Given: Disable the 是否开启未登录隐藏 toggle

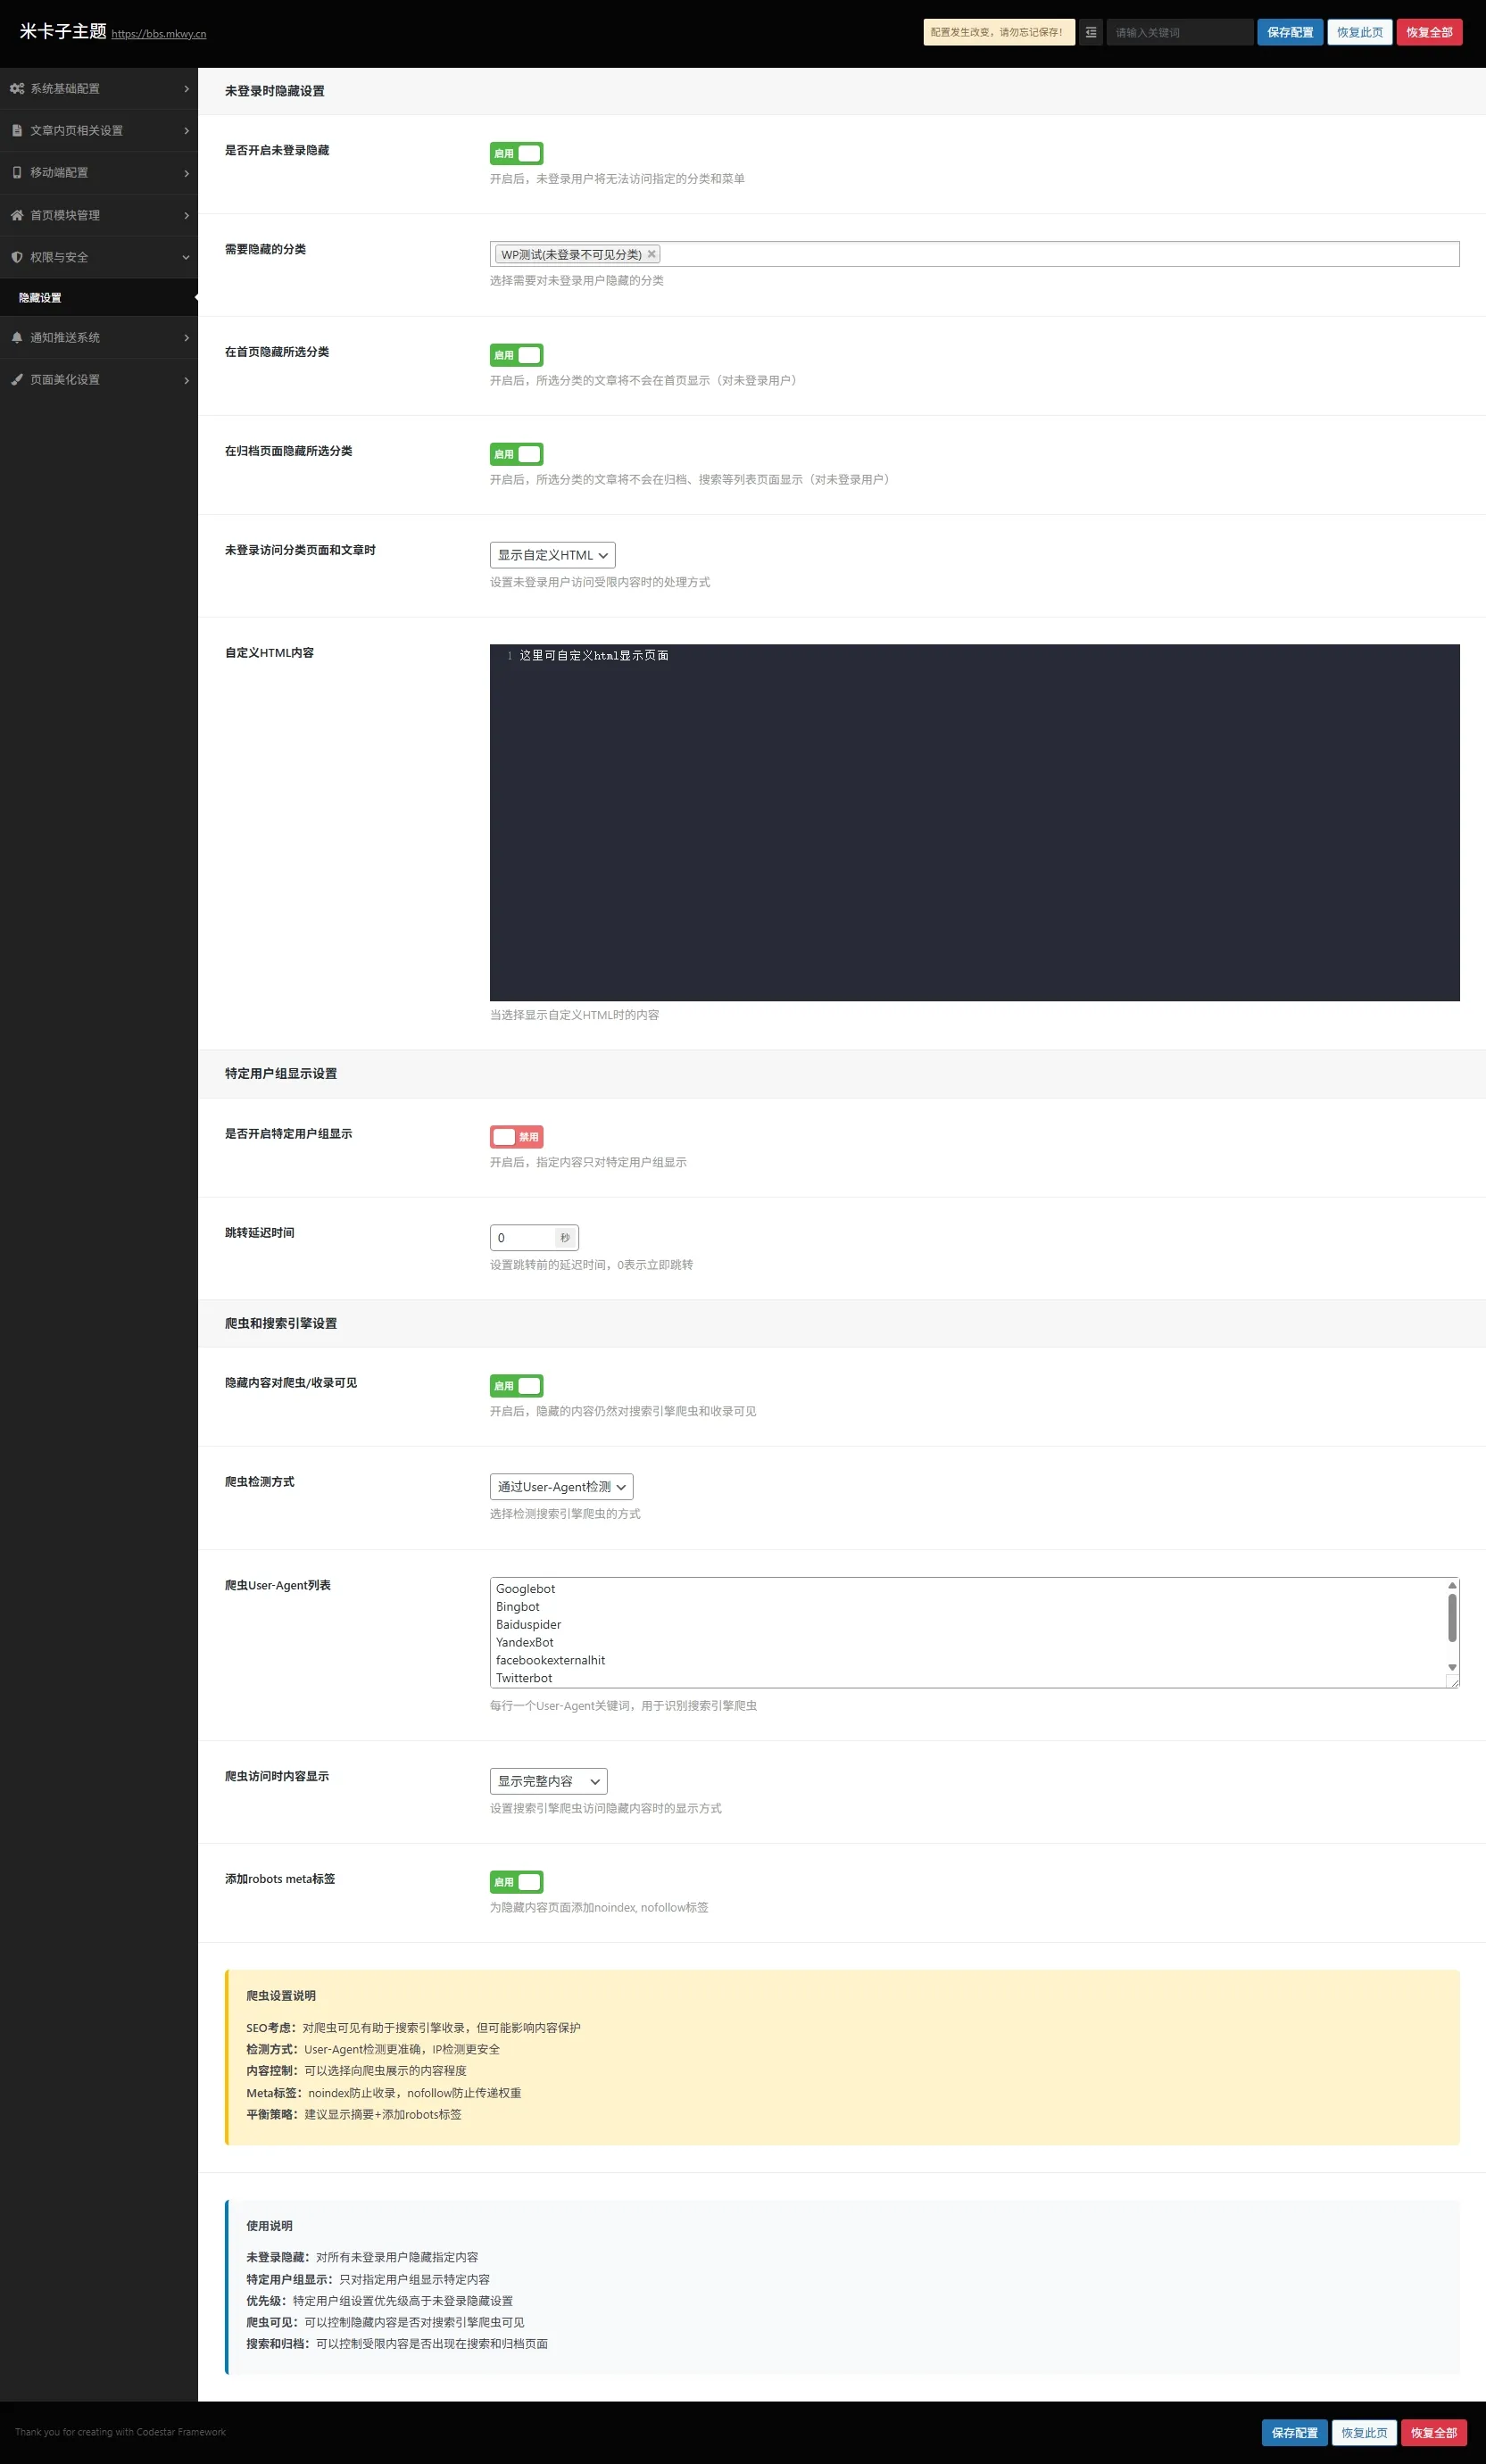Looking at the screenshot, I should (x=516, y=153).
